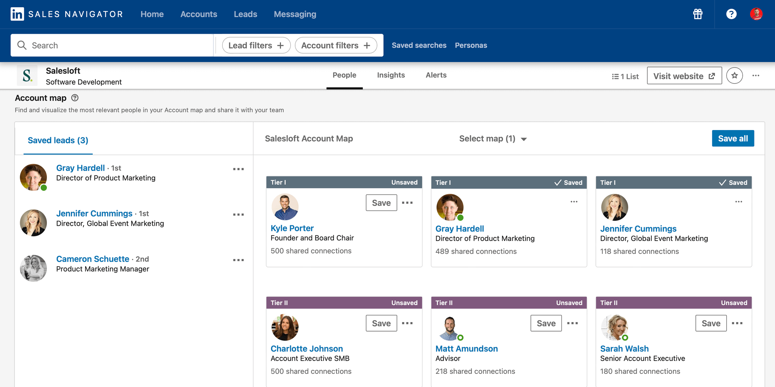775x387 pixels.
Task: Open more options for Cameron Schuette saved lead
Action: (238, 260)
